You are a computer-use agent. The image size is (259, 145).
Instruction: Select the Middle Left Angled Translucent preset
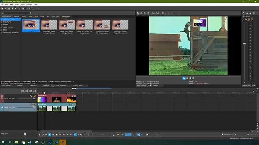click(120, 25)
